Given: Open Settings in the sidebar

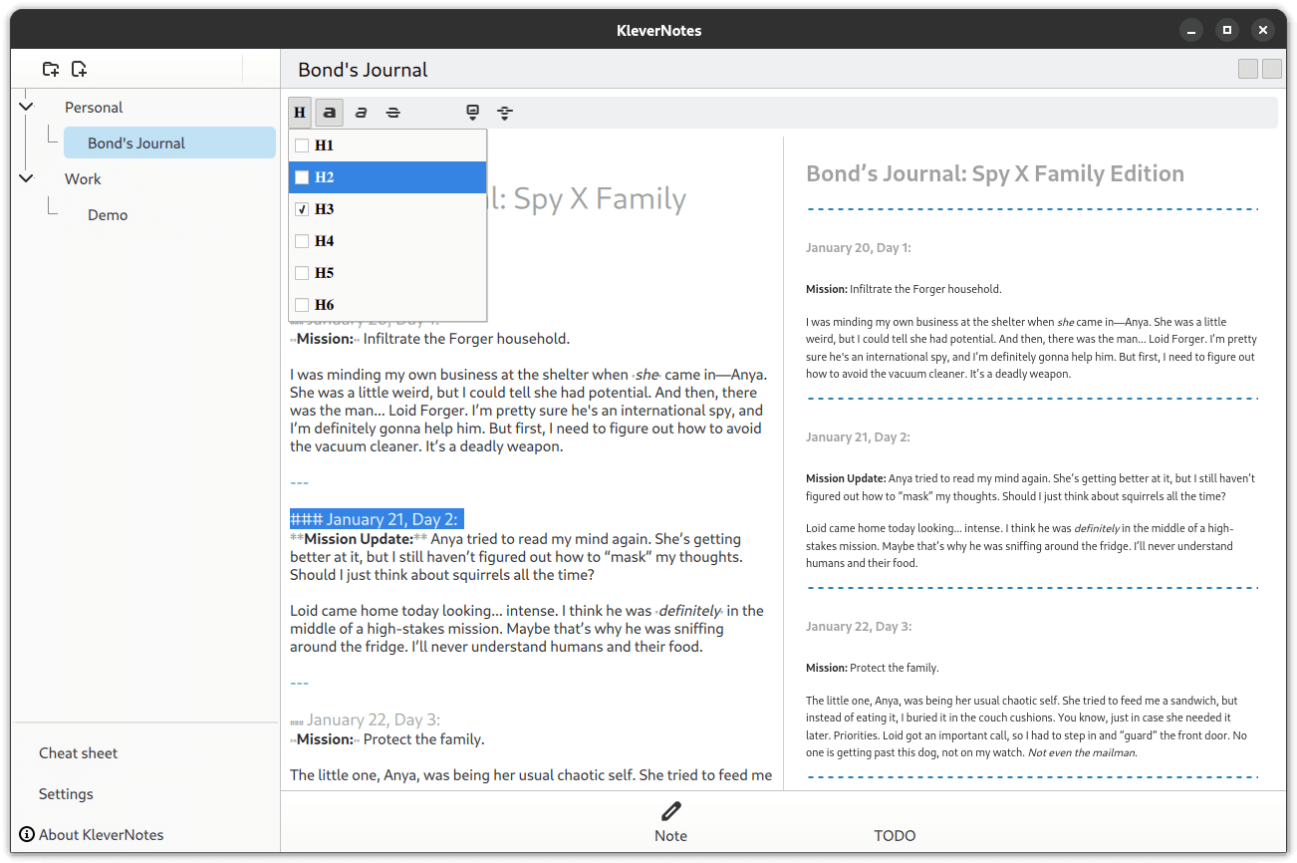Looking at the screenshot, I should [x=66, y=794].
